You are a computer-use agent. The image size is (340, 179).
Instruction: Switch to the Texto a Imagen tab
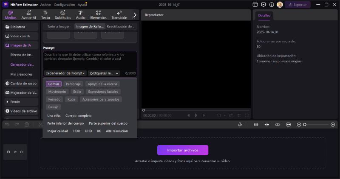click(59, 26)
